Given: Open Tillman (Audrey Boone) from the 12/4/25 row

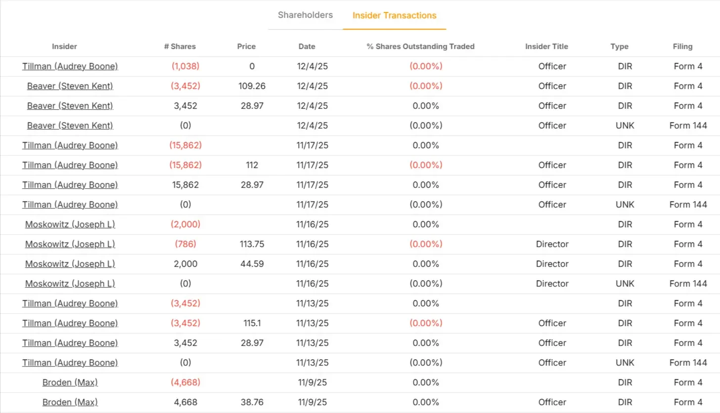Looking at the screenshot, I should [70, 66].
